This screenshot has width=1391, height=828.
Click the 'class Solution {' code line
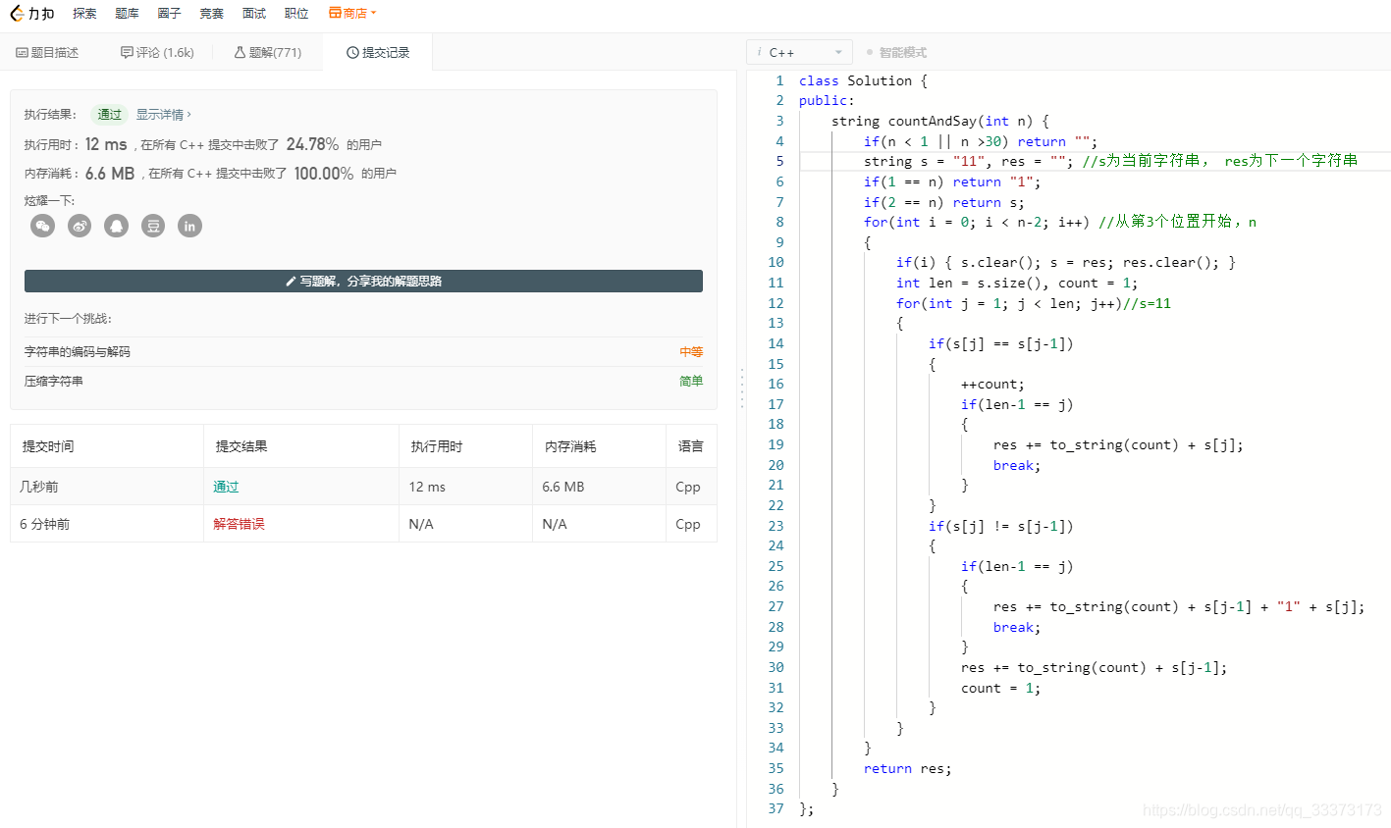click(863, 80)
